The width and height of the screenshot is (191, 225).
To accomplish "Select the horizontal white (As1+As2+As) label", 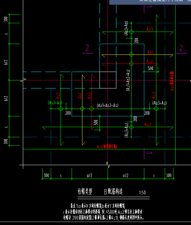I will pyautogui.click(x=108, y=106).
